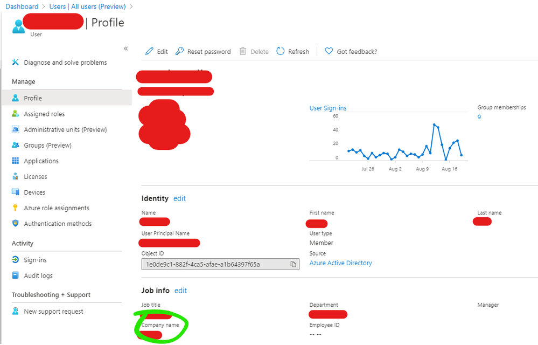Click the Dashboard breadcrumb link
The image size is (538, 345).
tap(22, 6)
